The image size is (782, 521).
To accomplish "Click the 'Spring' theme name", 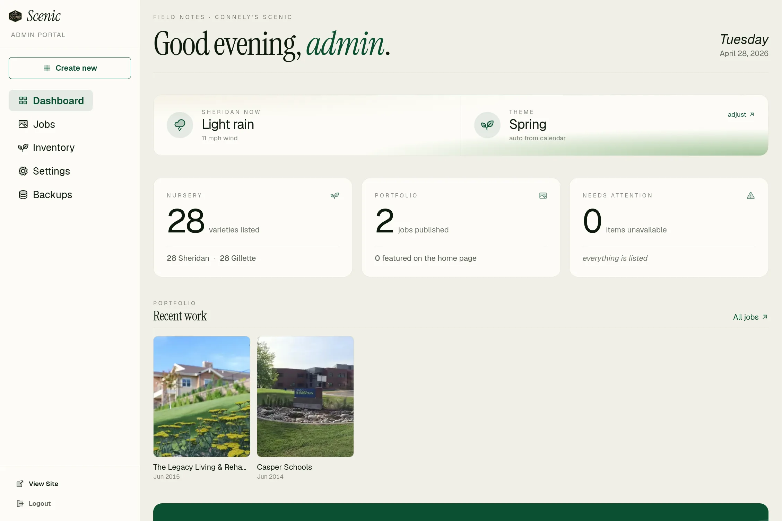I will tap(528, 124).
